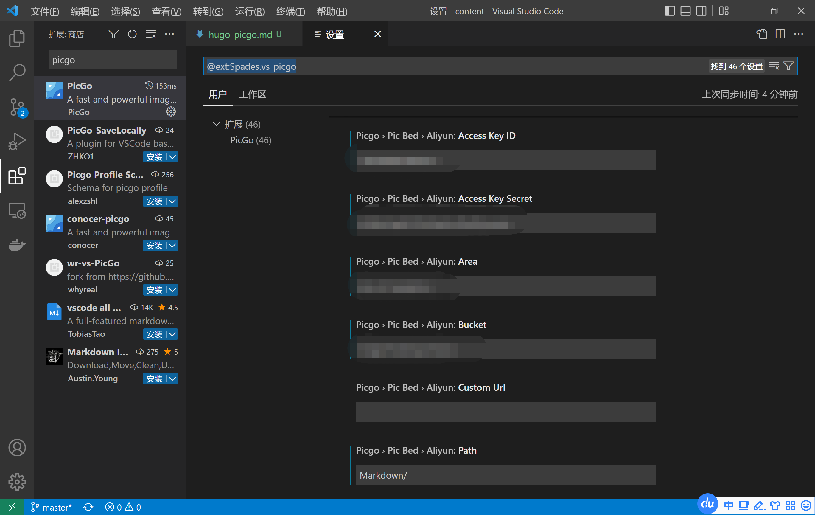Screen dimensions: 815x515
Task: Toggle secondary side bar layout
Action: coord(701,11)
